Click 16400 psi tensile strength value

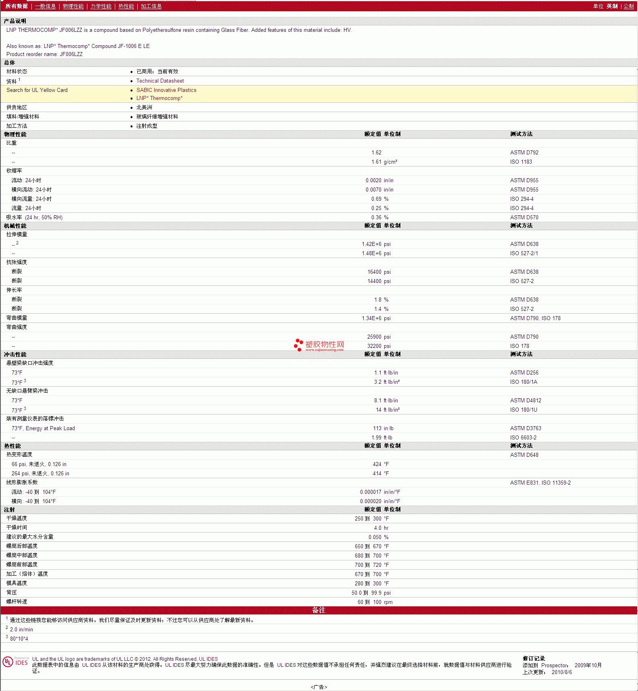coord(379,272)
